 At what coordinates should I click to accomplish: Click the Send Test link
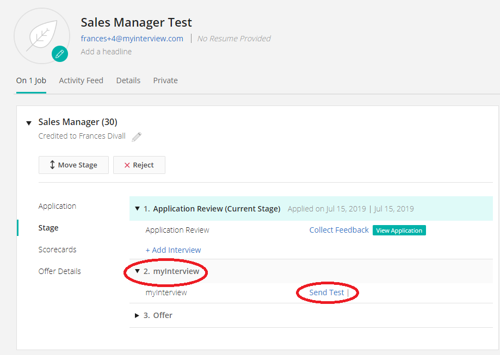tap(326, 292)
